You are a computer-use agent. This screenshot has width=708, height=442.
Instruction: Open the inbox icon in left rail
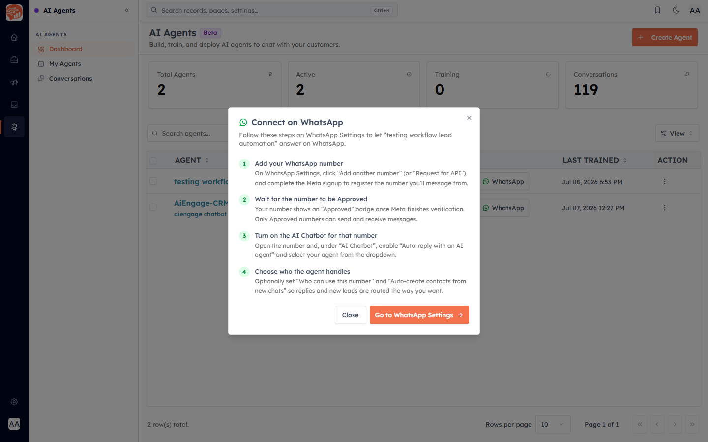(x=14, y=105)
